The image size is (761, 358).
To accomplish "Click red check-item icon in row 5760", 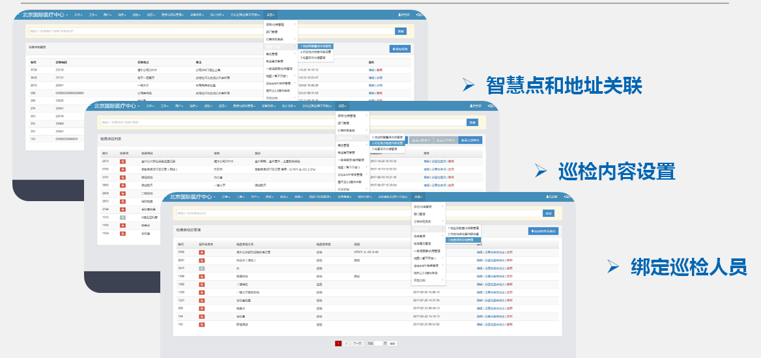I will (122, 169).
